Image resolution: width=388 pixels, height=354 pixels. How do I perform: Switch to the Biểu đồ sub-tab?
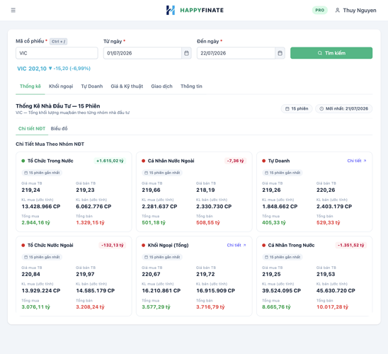[59, 129]
